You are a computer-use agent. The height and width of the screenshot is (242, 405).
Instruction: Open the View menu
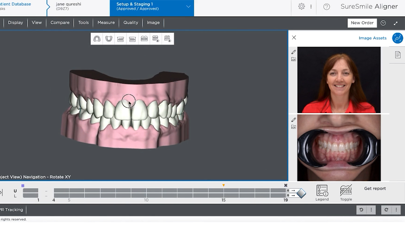point(37,23)
